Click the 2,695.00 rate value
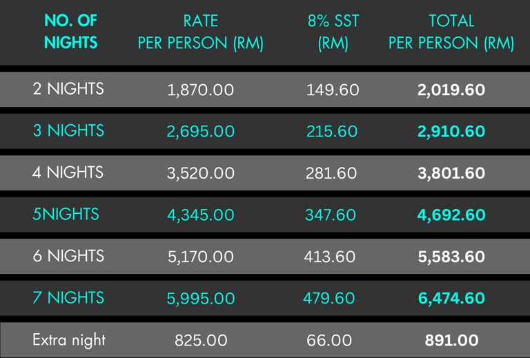The image size is (530, 358). coord(200,131)
